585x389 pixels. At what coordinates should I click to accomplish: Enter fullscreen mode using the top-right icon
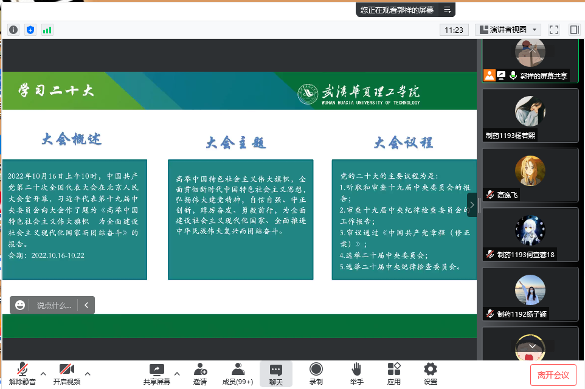pyautogui.click(x=554, y=29)
